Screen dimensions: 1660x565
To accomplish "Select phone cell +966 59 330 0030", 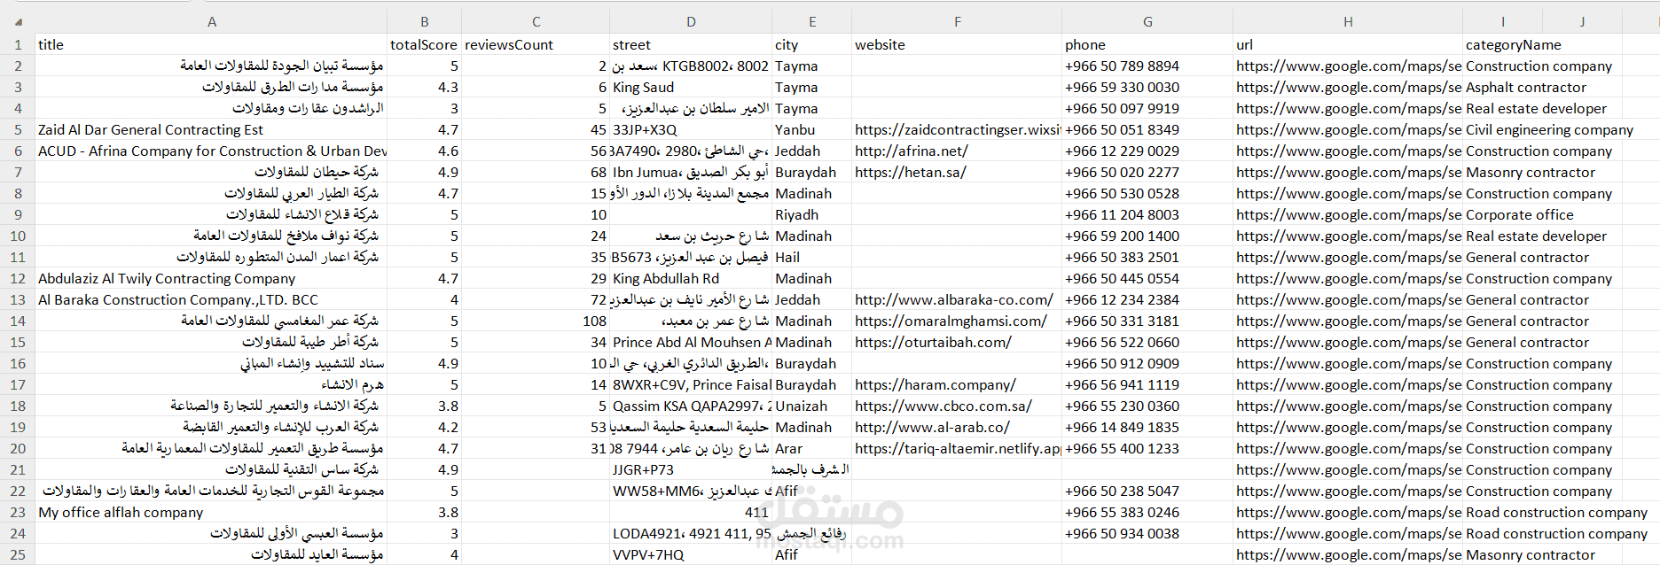I will point(1147,87).
